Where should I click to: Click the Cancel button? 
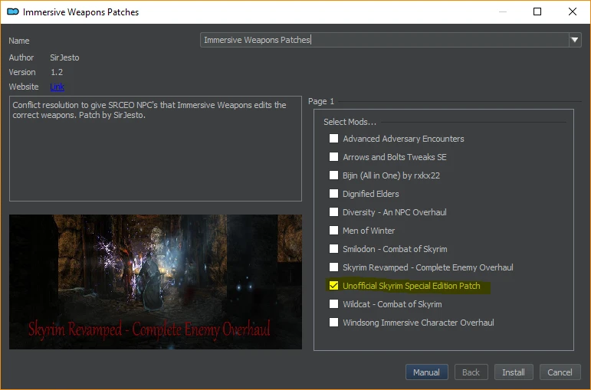pyautogui.click(x=560, y=372)
